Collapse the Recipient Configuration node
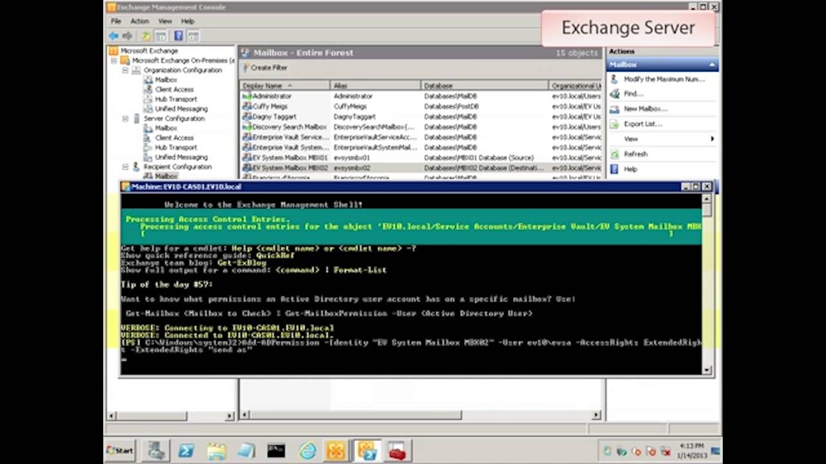 point(125,167)
